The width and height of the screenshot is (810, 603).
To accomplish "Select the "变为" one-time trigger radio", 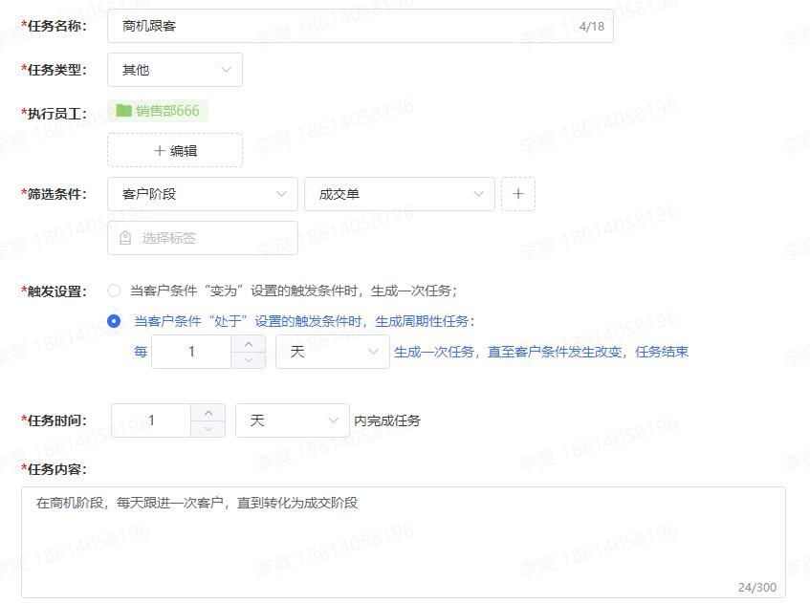I will click(114, 291).
